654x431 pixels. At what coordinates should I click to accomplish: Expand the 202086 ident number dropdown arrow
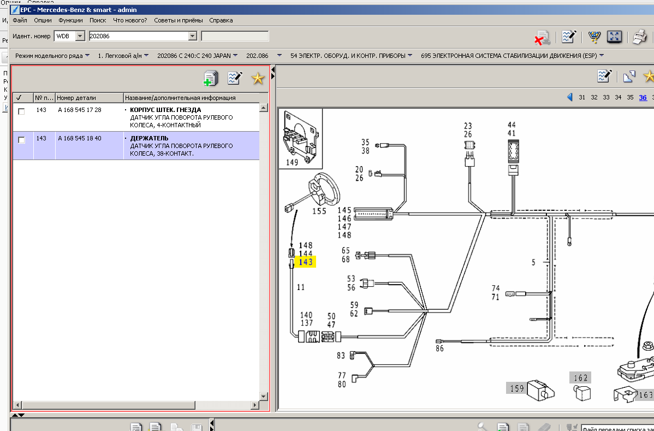pos(192,36)
